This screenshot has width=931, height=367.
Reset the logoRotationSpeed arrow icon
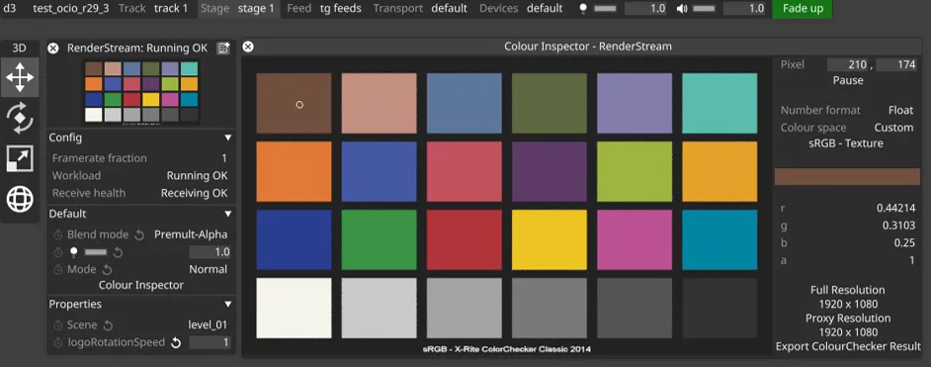pyautogui.click(x=176, y=342)
